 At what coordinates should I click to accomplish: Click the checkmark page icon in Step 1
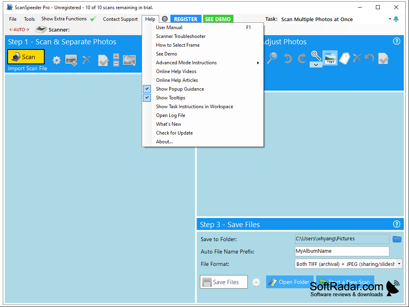(x=103, y=60)
